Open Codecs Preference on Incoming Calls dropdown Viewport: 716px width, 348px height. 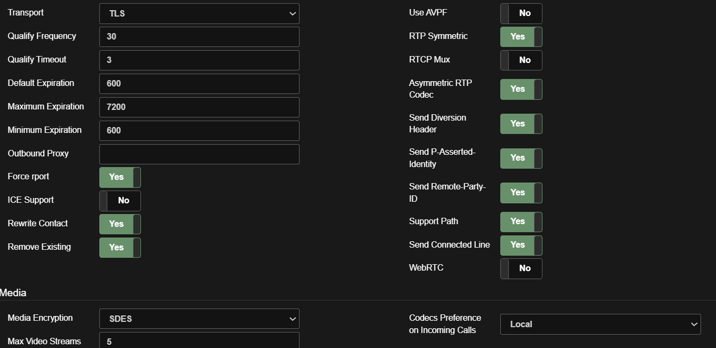(x=600, y=324)
